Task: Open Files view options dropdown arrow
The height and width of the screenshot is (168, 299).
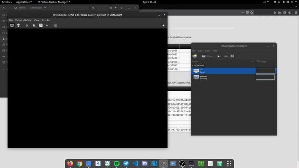Action: (115, 8)
